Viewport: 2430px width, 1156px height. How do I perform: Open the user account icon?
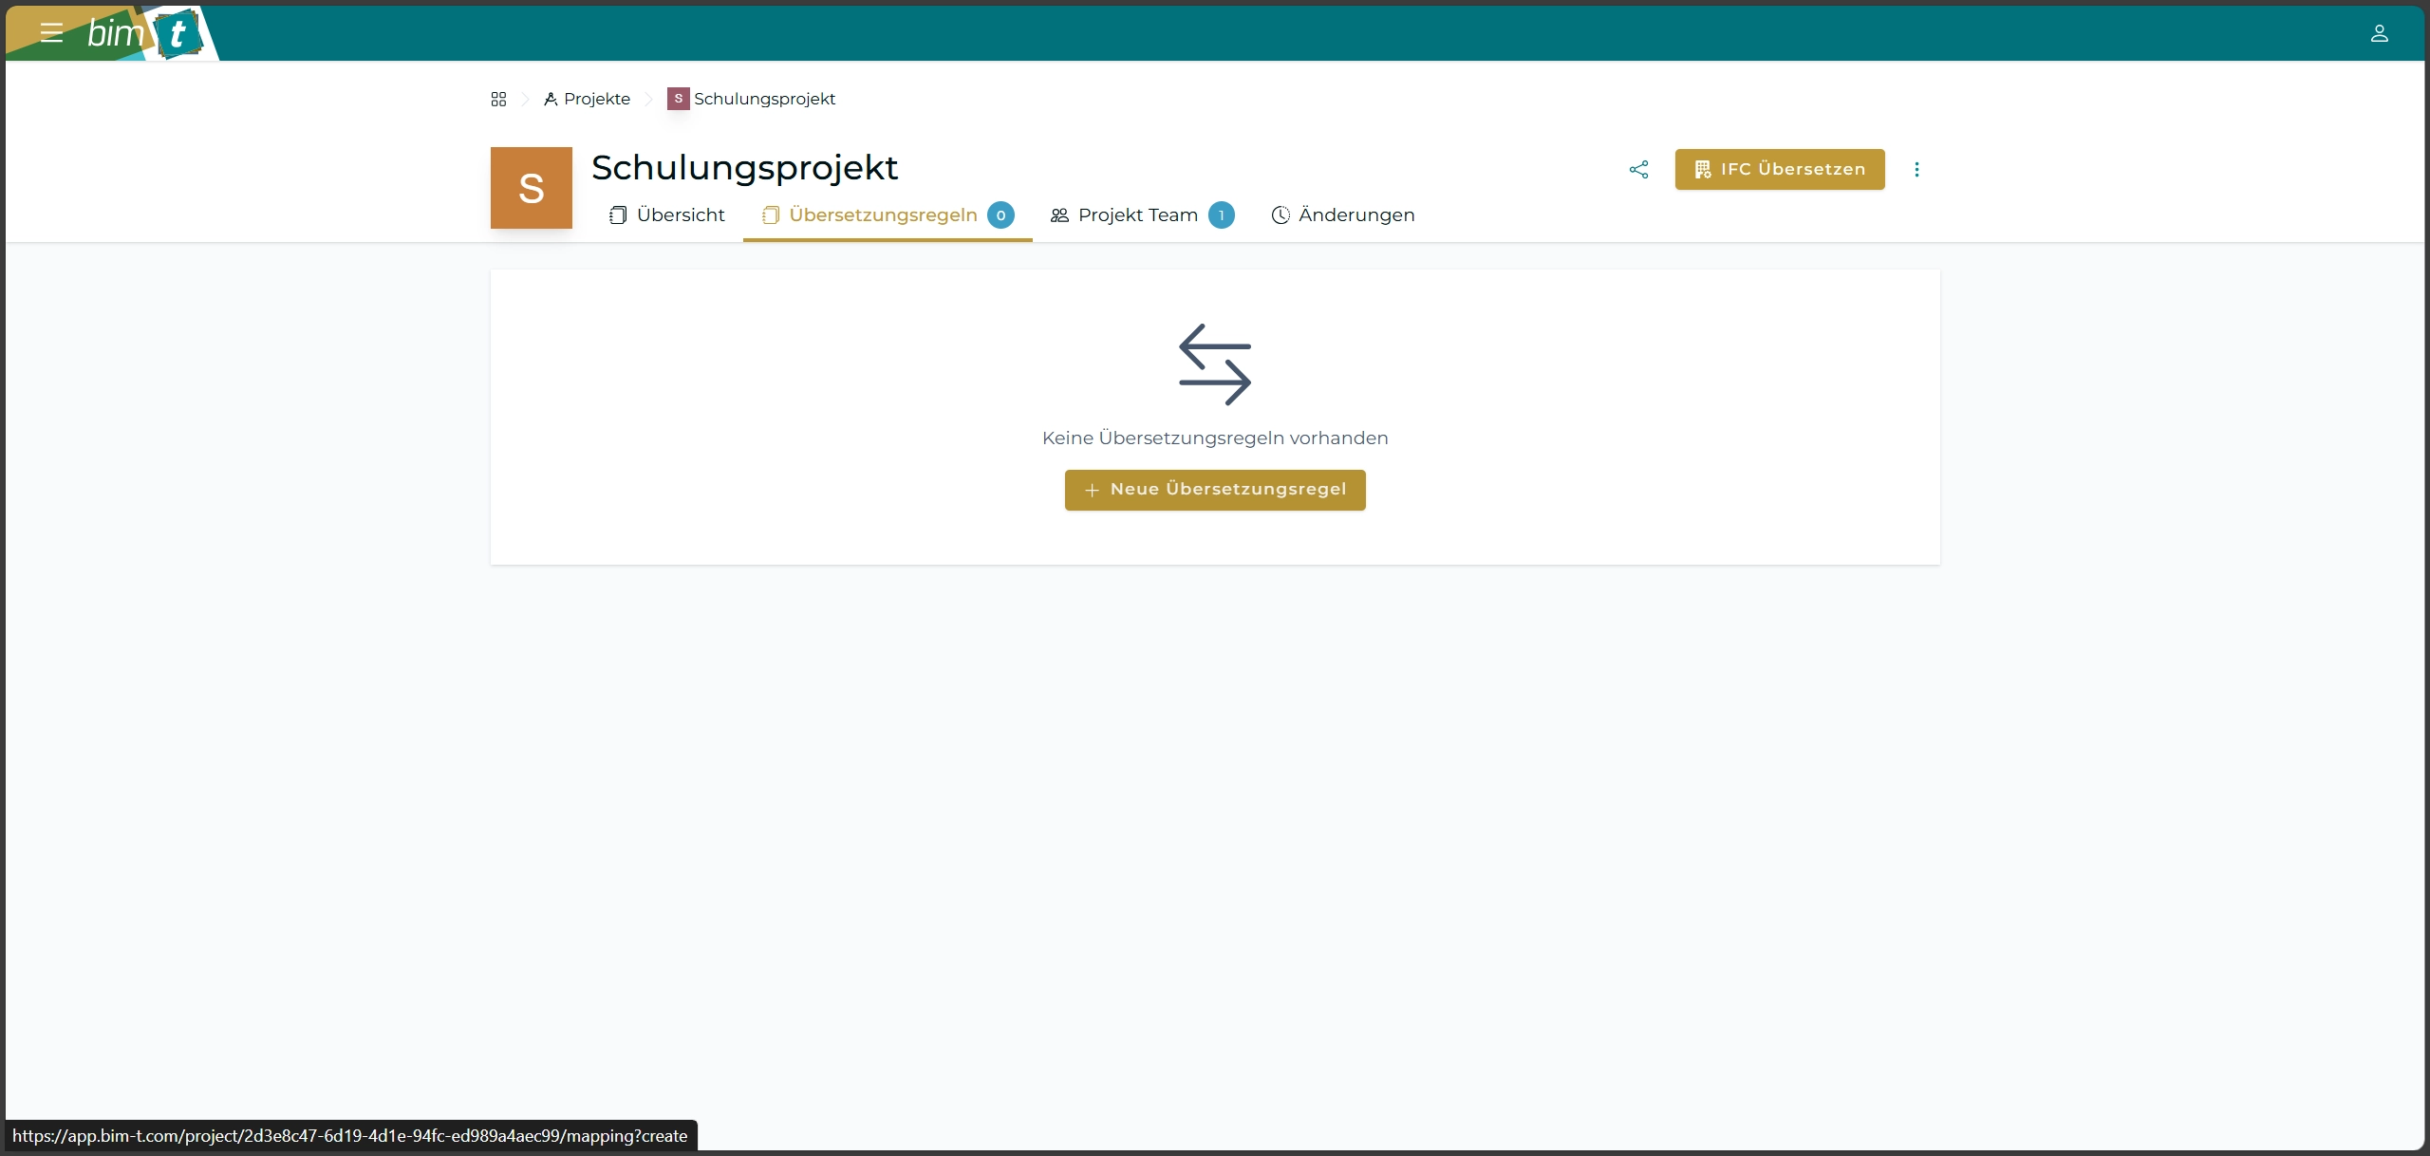[2379, 33]
